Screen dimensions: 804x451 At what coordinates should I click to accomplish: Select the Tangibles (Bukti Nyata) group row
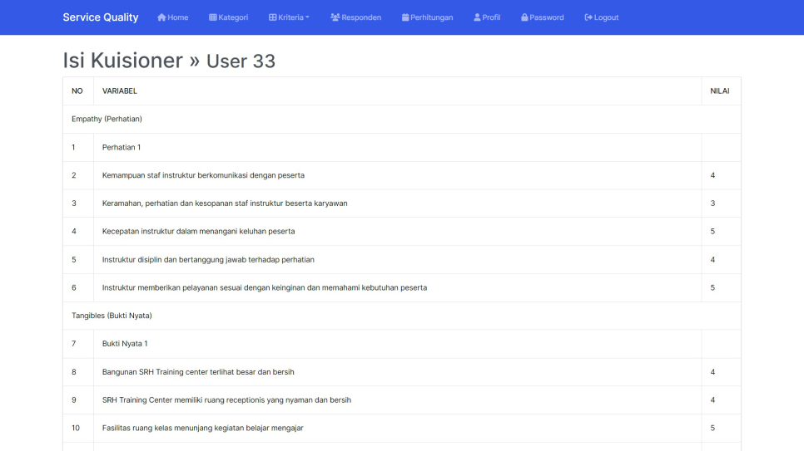point(402,316)
